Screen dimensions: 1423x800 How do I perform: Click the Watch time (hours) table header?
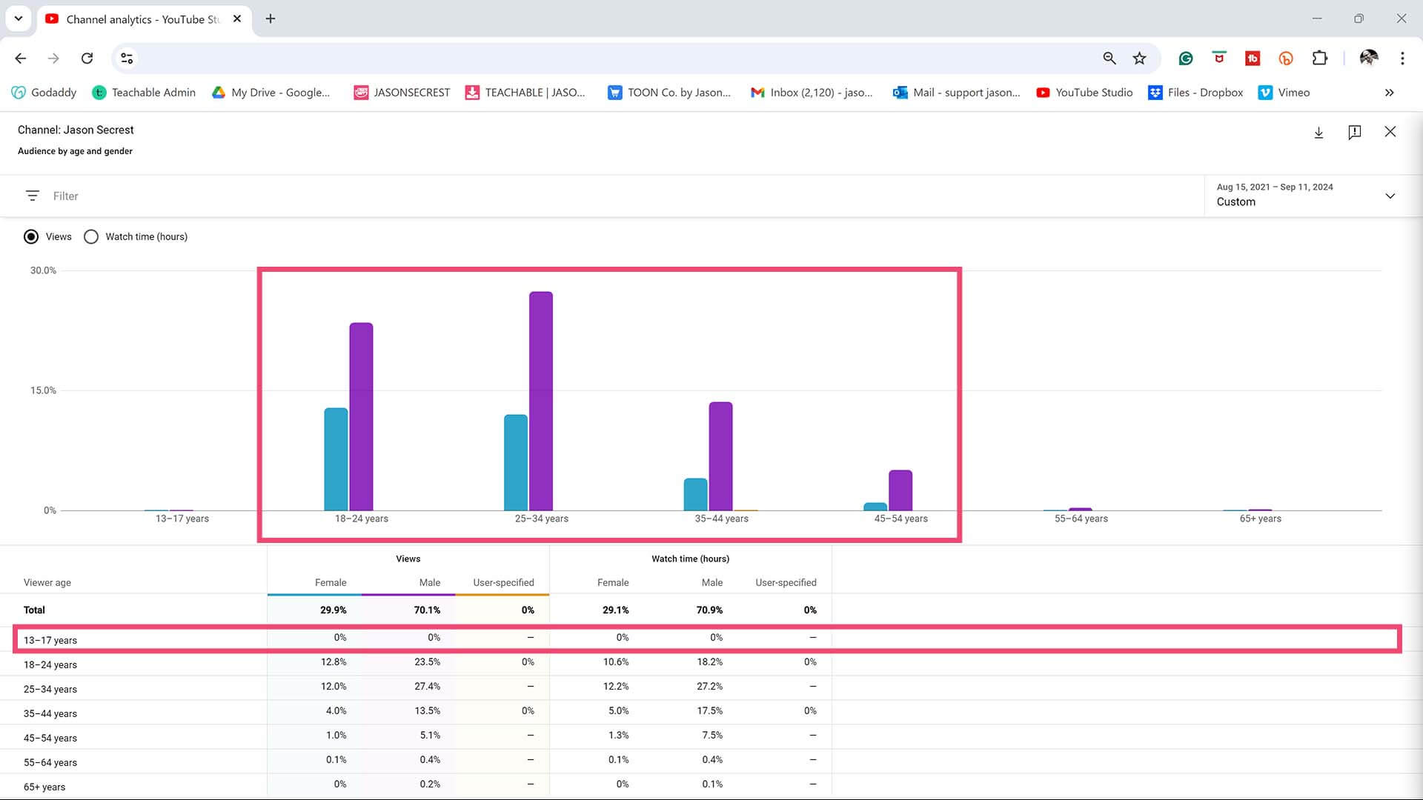pos(690,559)
